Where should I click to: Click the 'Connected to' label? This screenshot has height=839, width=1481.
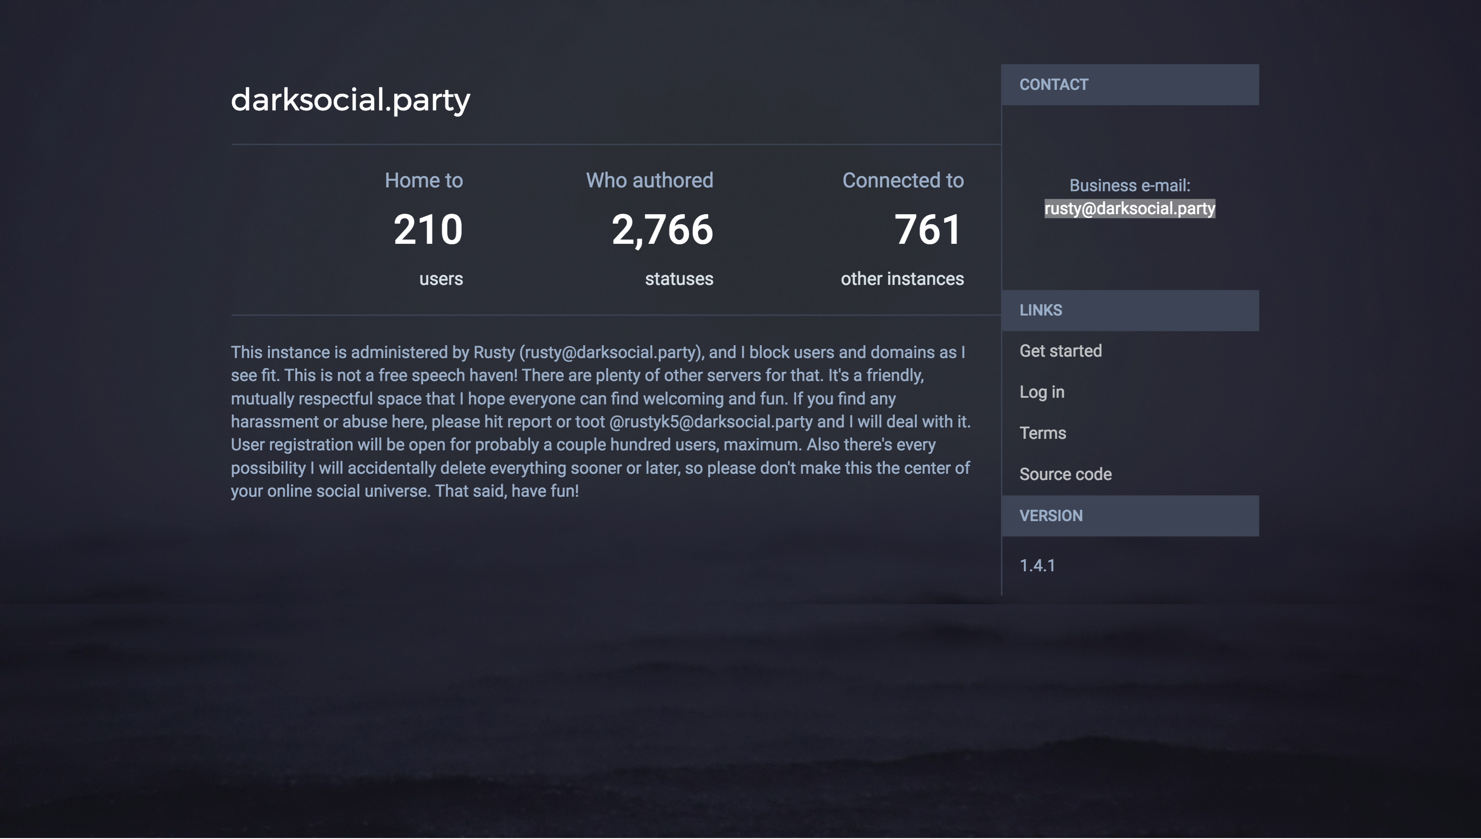(902, 180)
